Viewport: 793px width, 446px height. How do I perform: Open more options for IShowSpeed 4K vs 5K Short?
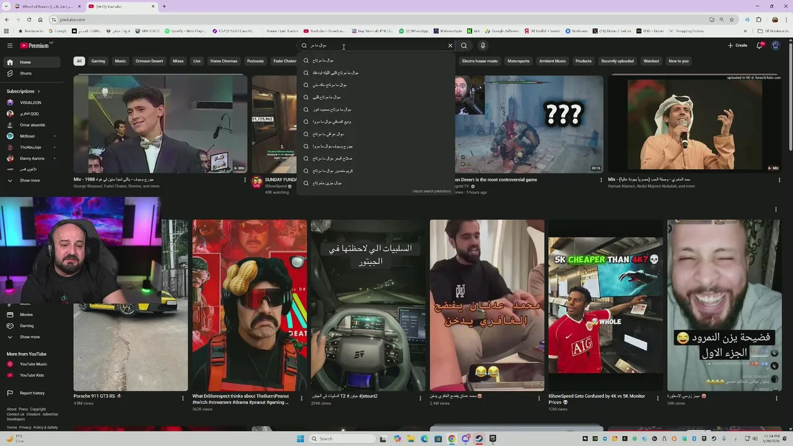[658, 398]
